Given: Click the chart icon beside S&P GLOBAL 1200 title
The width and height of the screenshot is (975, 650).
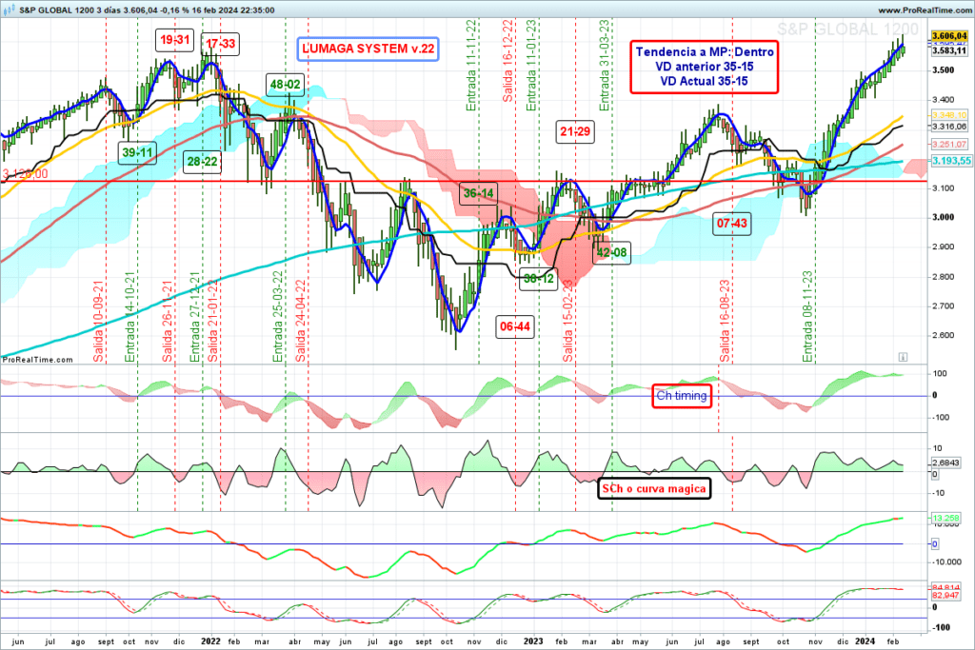Looking at the screenshot, I should [10, 10].
